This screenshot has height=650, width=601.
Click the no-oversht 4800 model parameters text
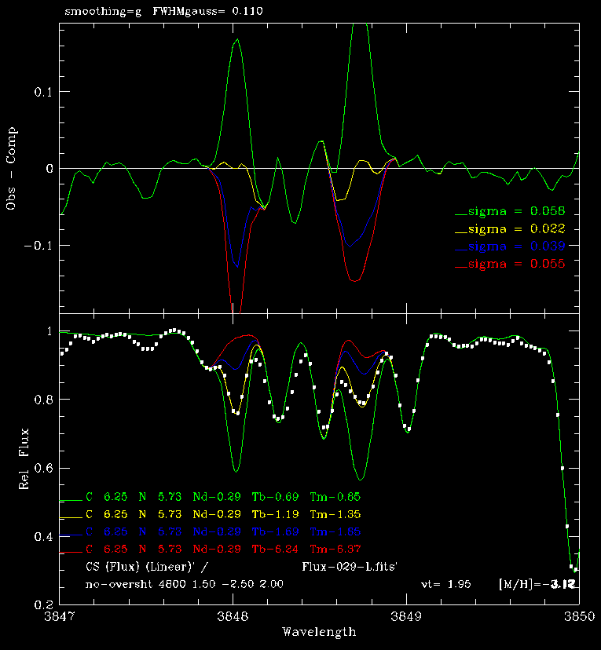185,584
